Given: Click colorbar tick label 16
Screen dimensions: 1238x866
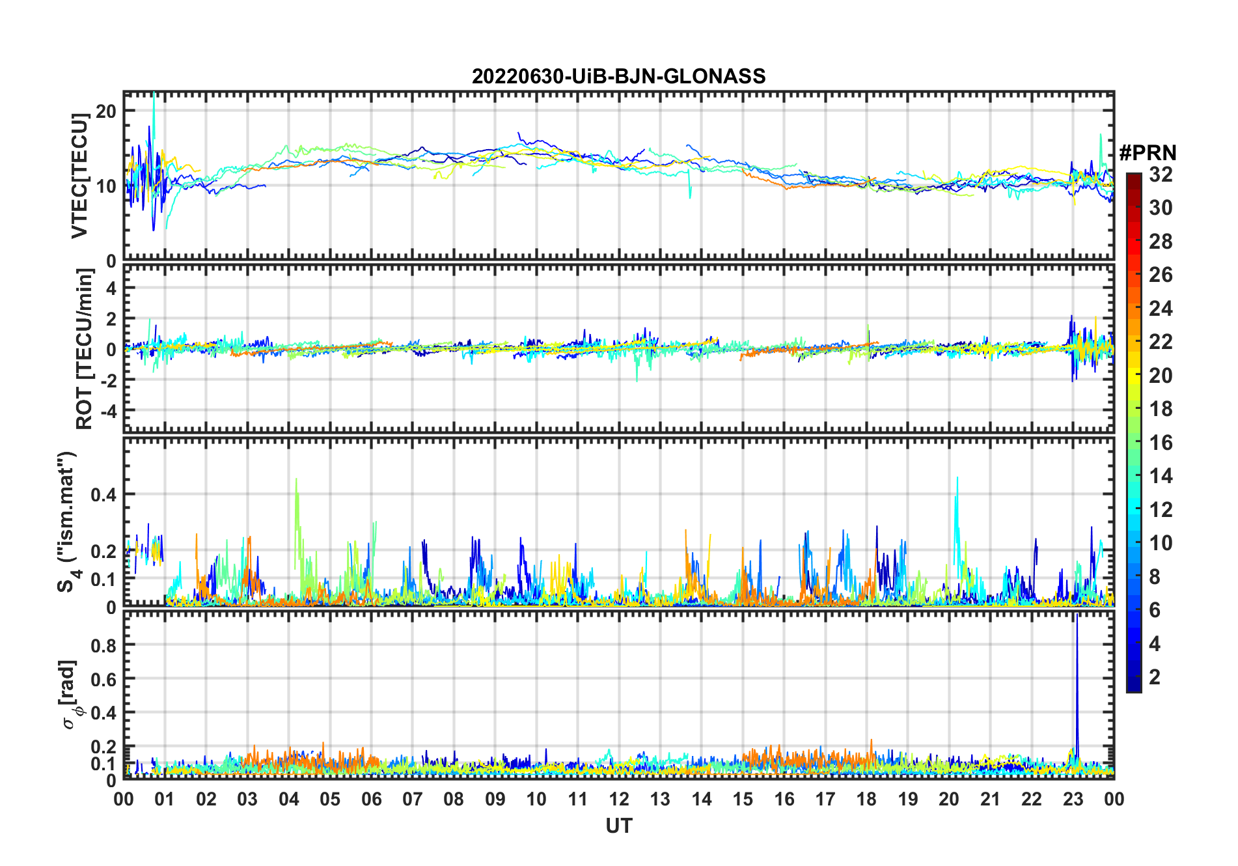Looking at the screenshot, I should coord(1161,443).
